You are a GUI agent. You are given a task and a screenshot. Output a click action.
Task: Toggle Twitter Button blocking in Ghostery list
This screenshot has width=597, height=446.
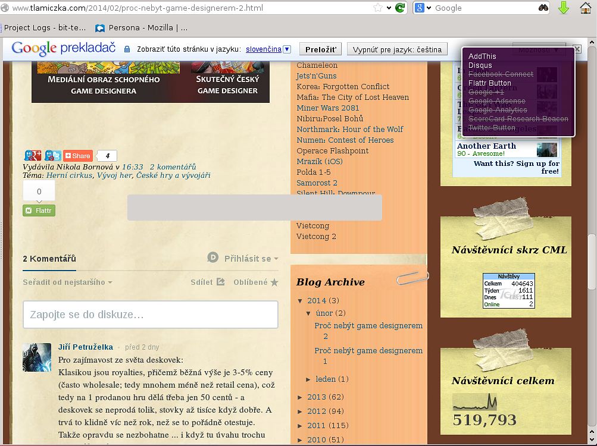(x=492, y=128)
